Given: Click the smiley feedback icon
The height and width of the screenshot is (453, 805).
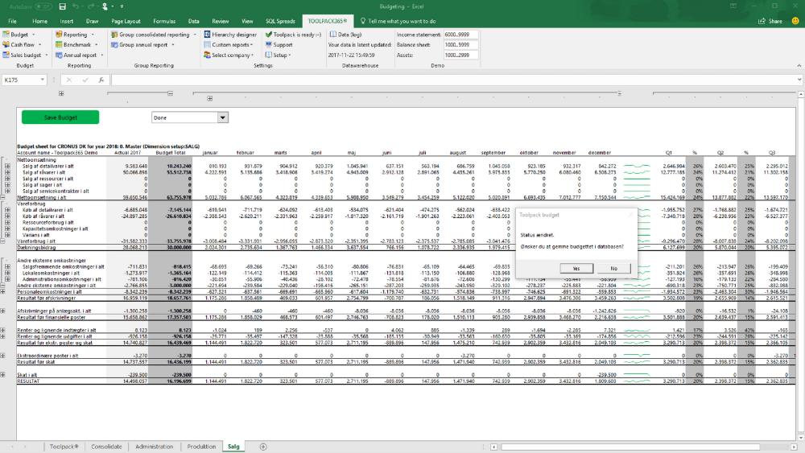Looking at the screenshot, I should coord(795,21).
